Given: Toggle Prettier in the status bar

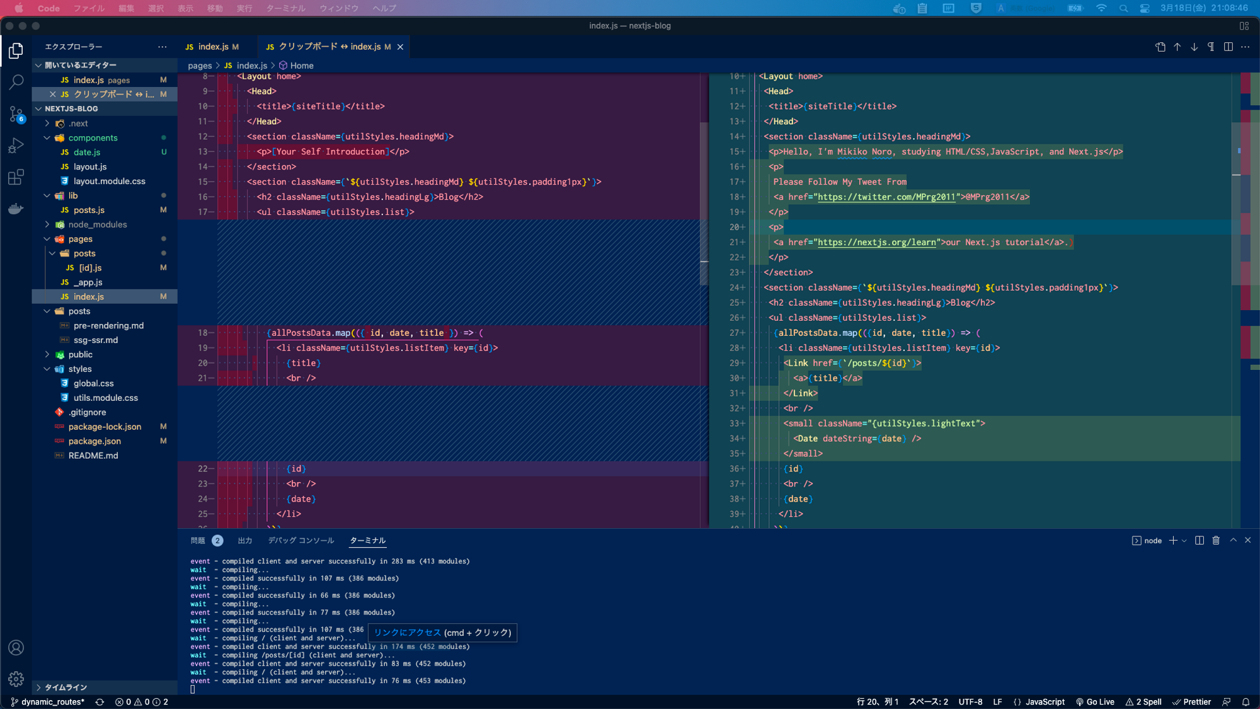Looking at the screenshot, I should tap(1191, 701).
